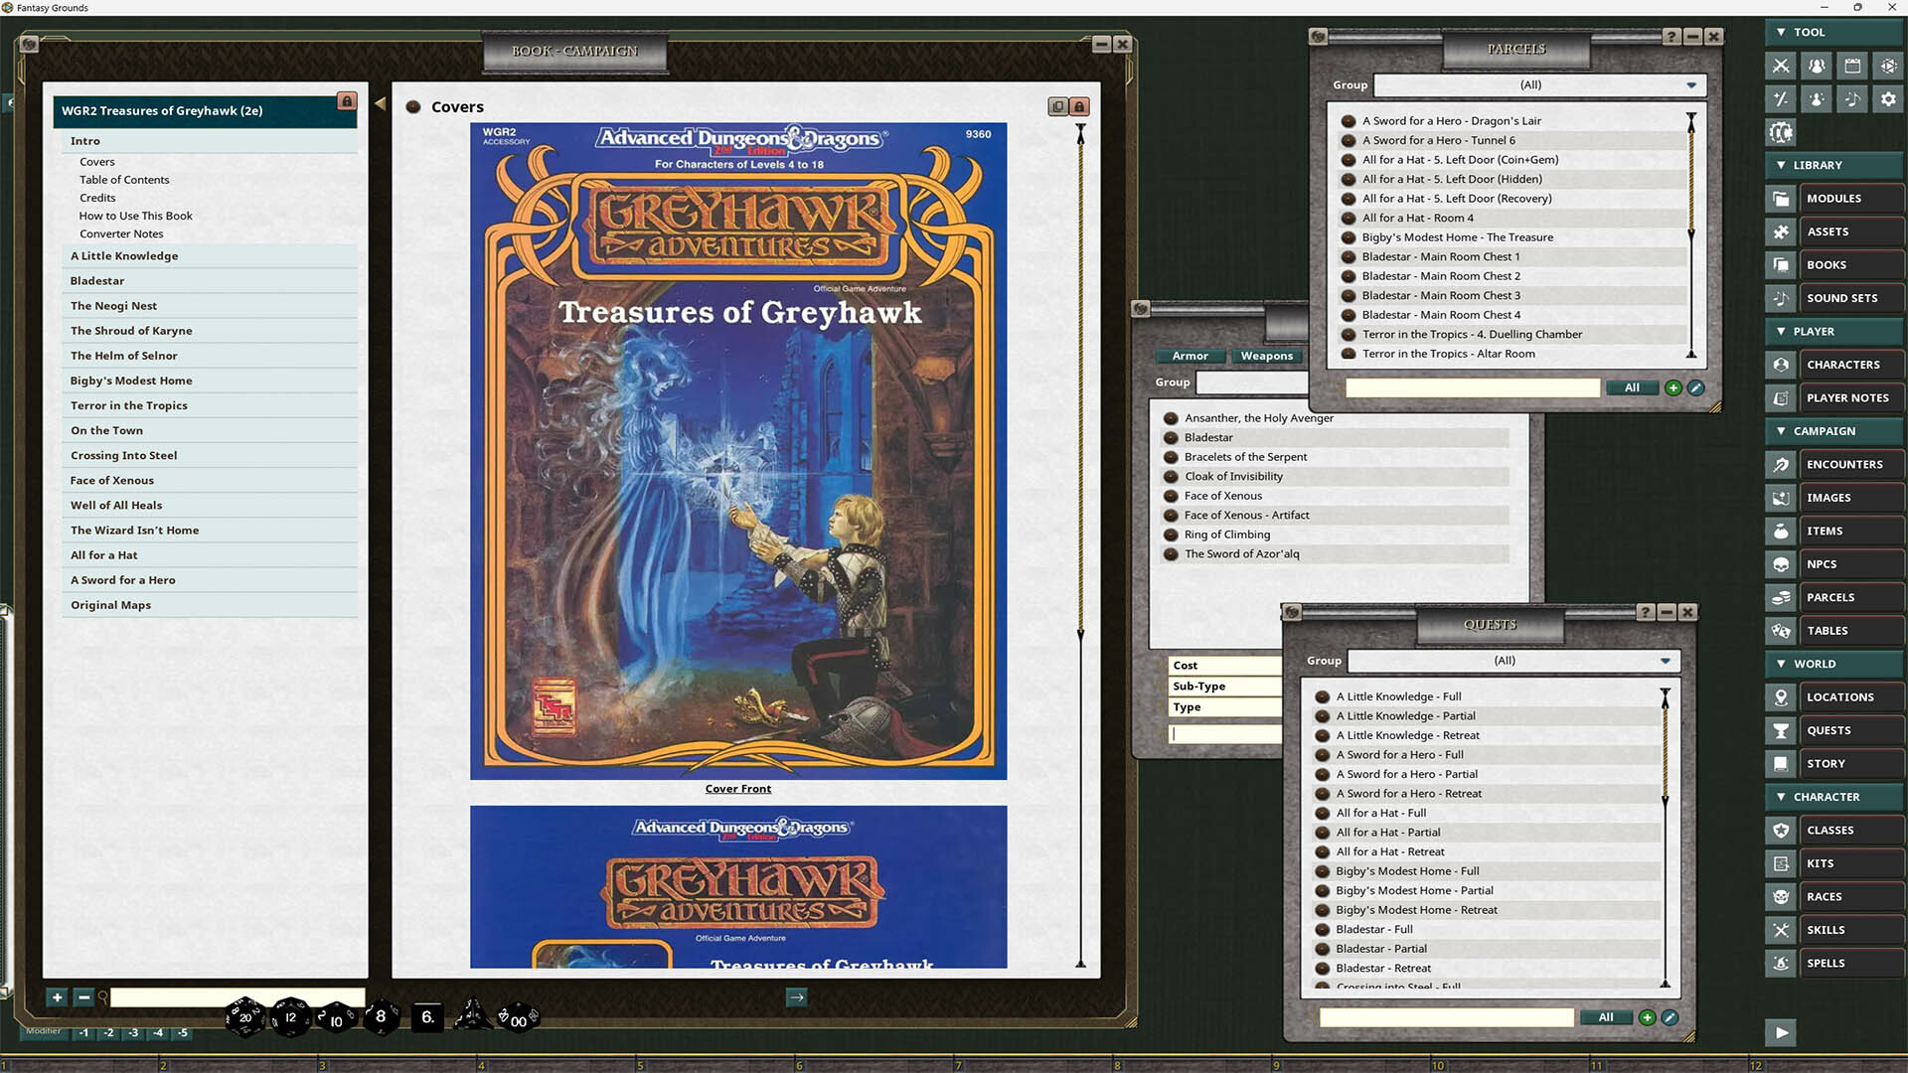Open the Combat Tracker crossed-swords tool
The width and height of the screenshot is (1908, 1073).
tap(1781, 67)
